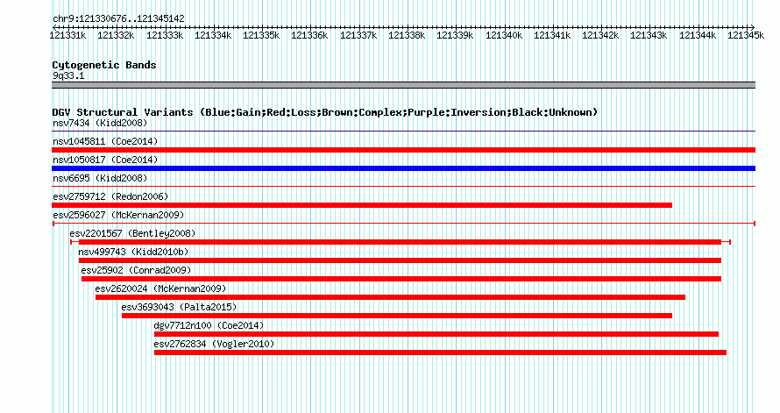The width and height of the screenshot is (780, 413).
Task: Select the red bar for esv2620024
Action: 390,297
